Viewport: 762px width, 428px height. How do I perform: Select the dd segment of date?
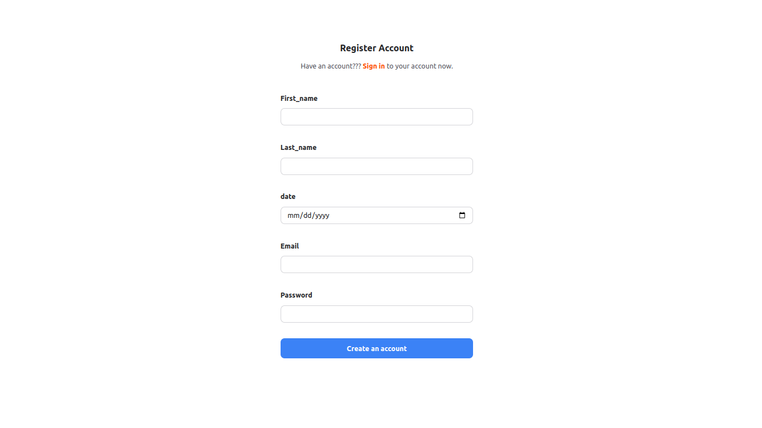coord(307,216)
